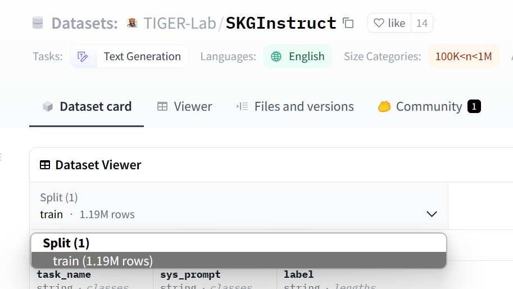Click the SKGInstruct dataset title

coord(281,23)
